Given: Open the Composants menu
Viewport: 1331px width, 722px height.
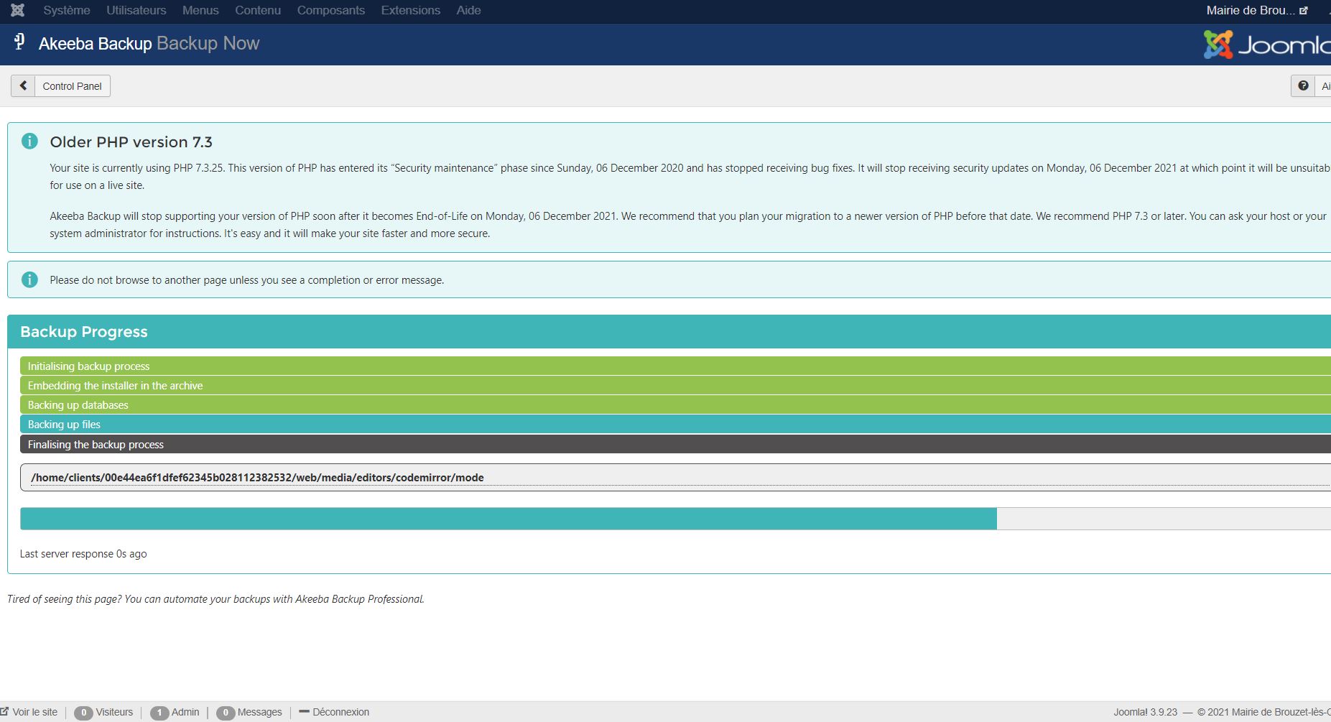Looking at the screenshot, I should tap(331, 10).
